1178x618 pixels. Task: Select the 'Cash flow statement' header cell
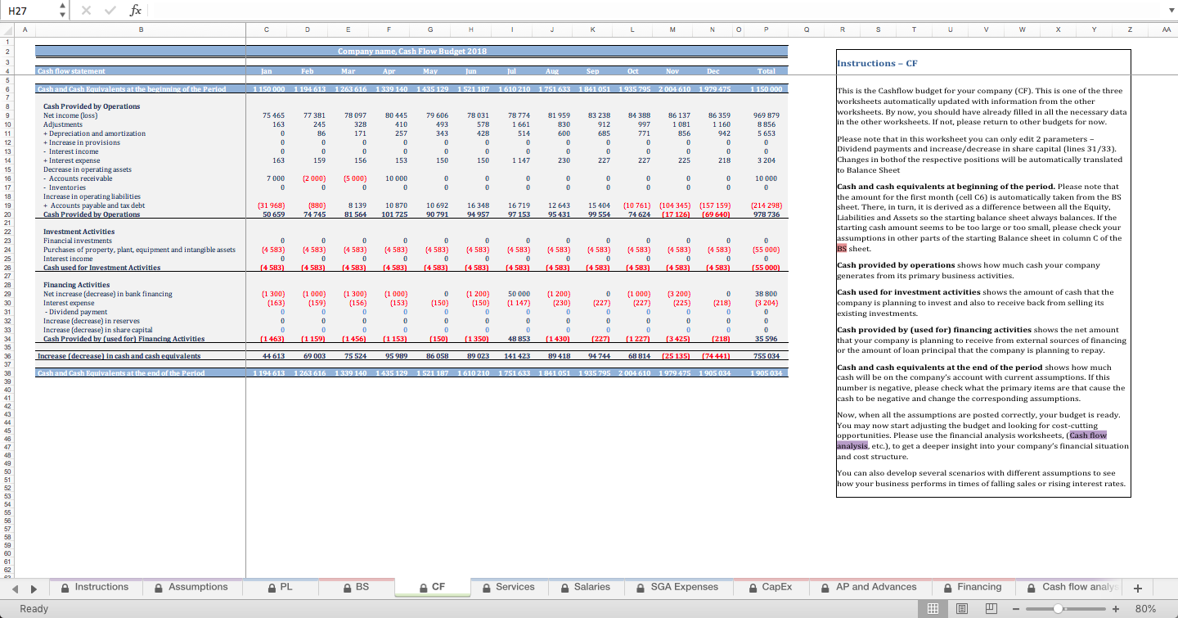coord(141,71)
